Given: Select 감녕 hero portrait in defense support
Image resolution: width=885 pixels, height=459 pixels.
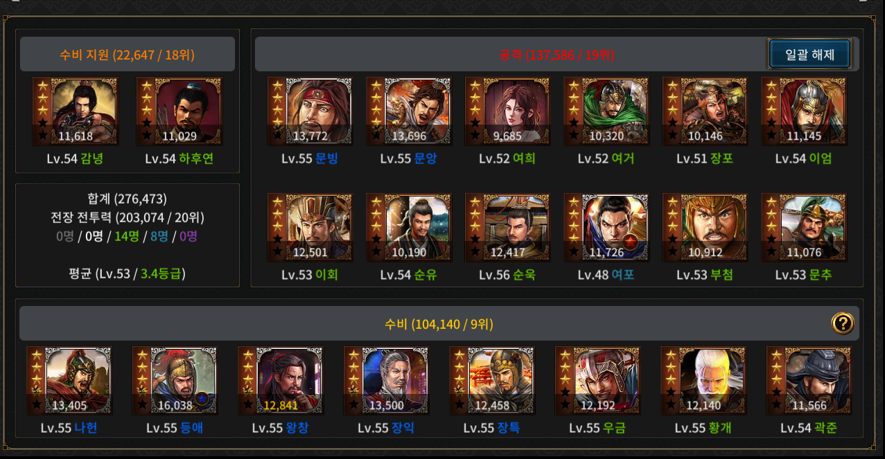Looking at the screenshot, I should (x=76, y=111).
